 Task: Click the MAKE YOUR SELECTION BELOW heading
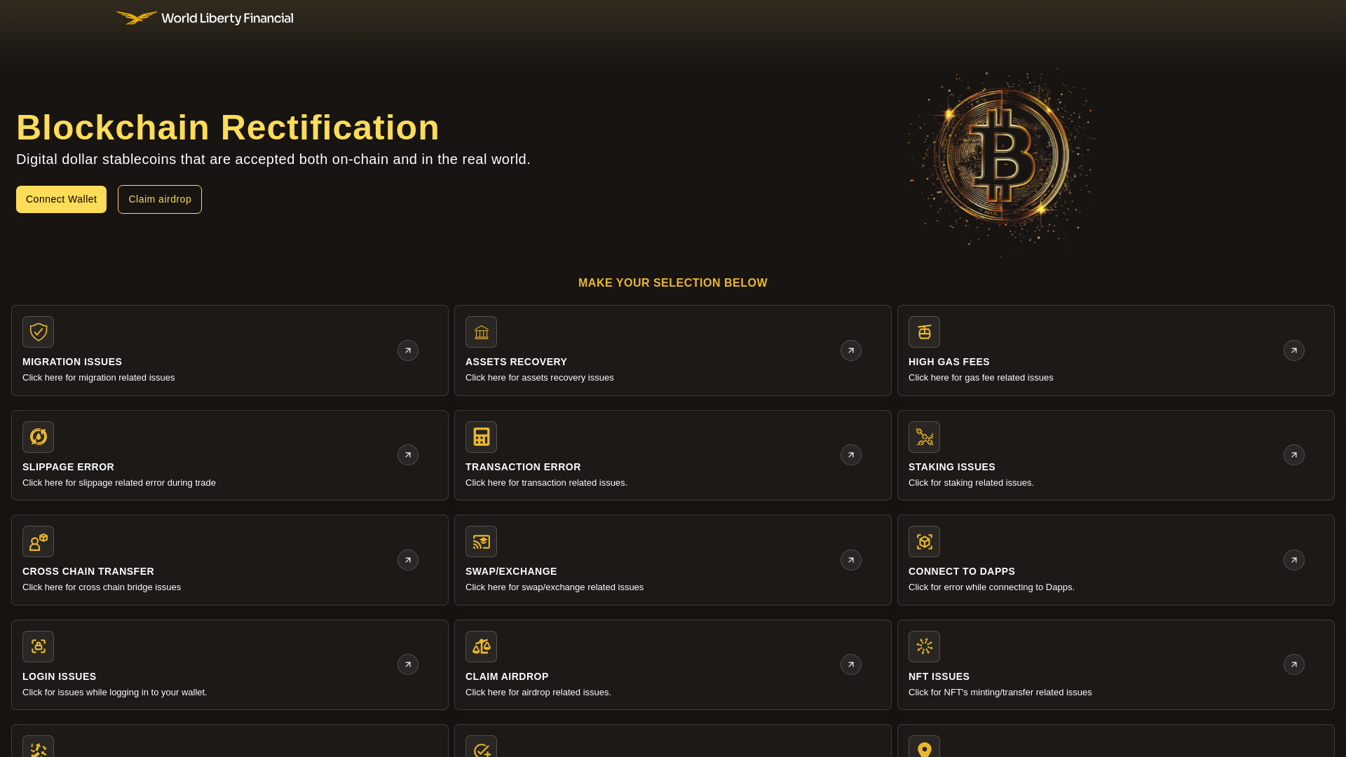tap(673, 283)
